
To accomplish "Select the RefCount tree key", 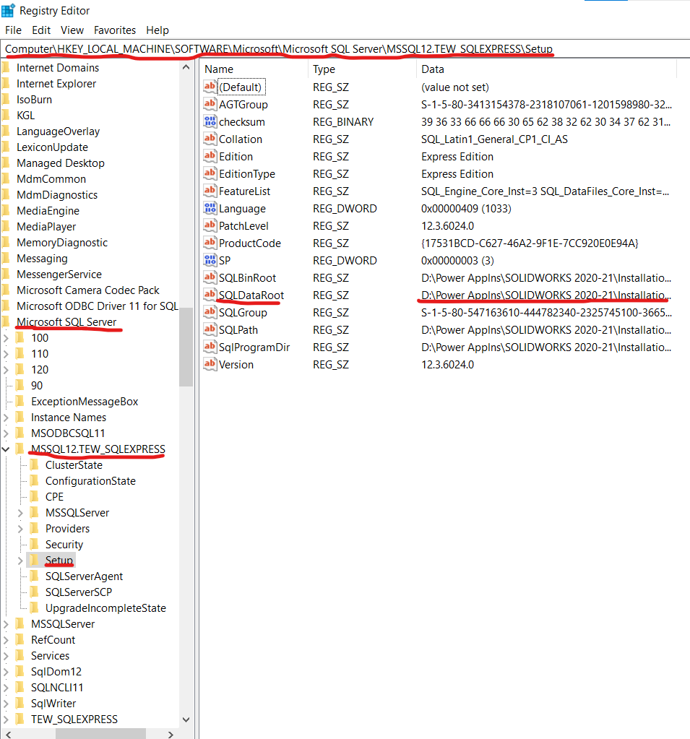I will (53, 639).
